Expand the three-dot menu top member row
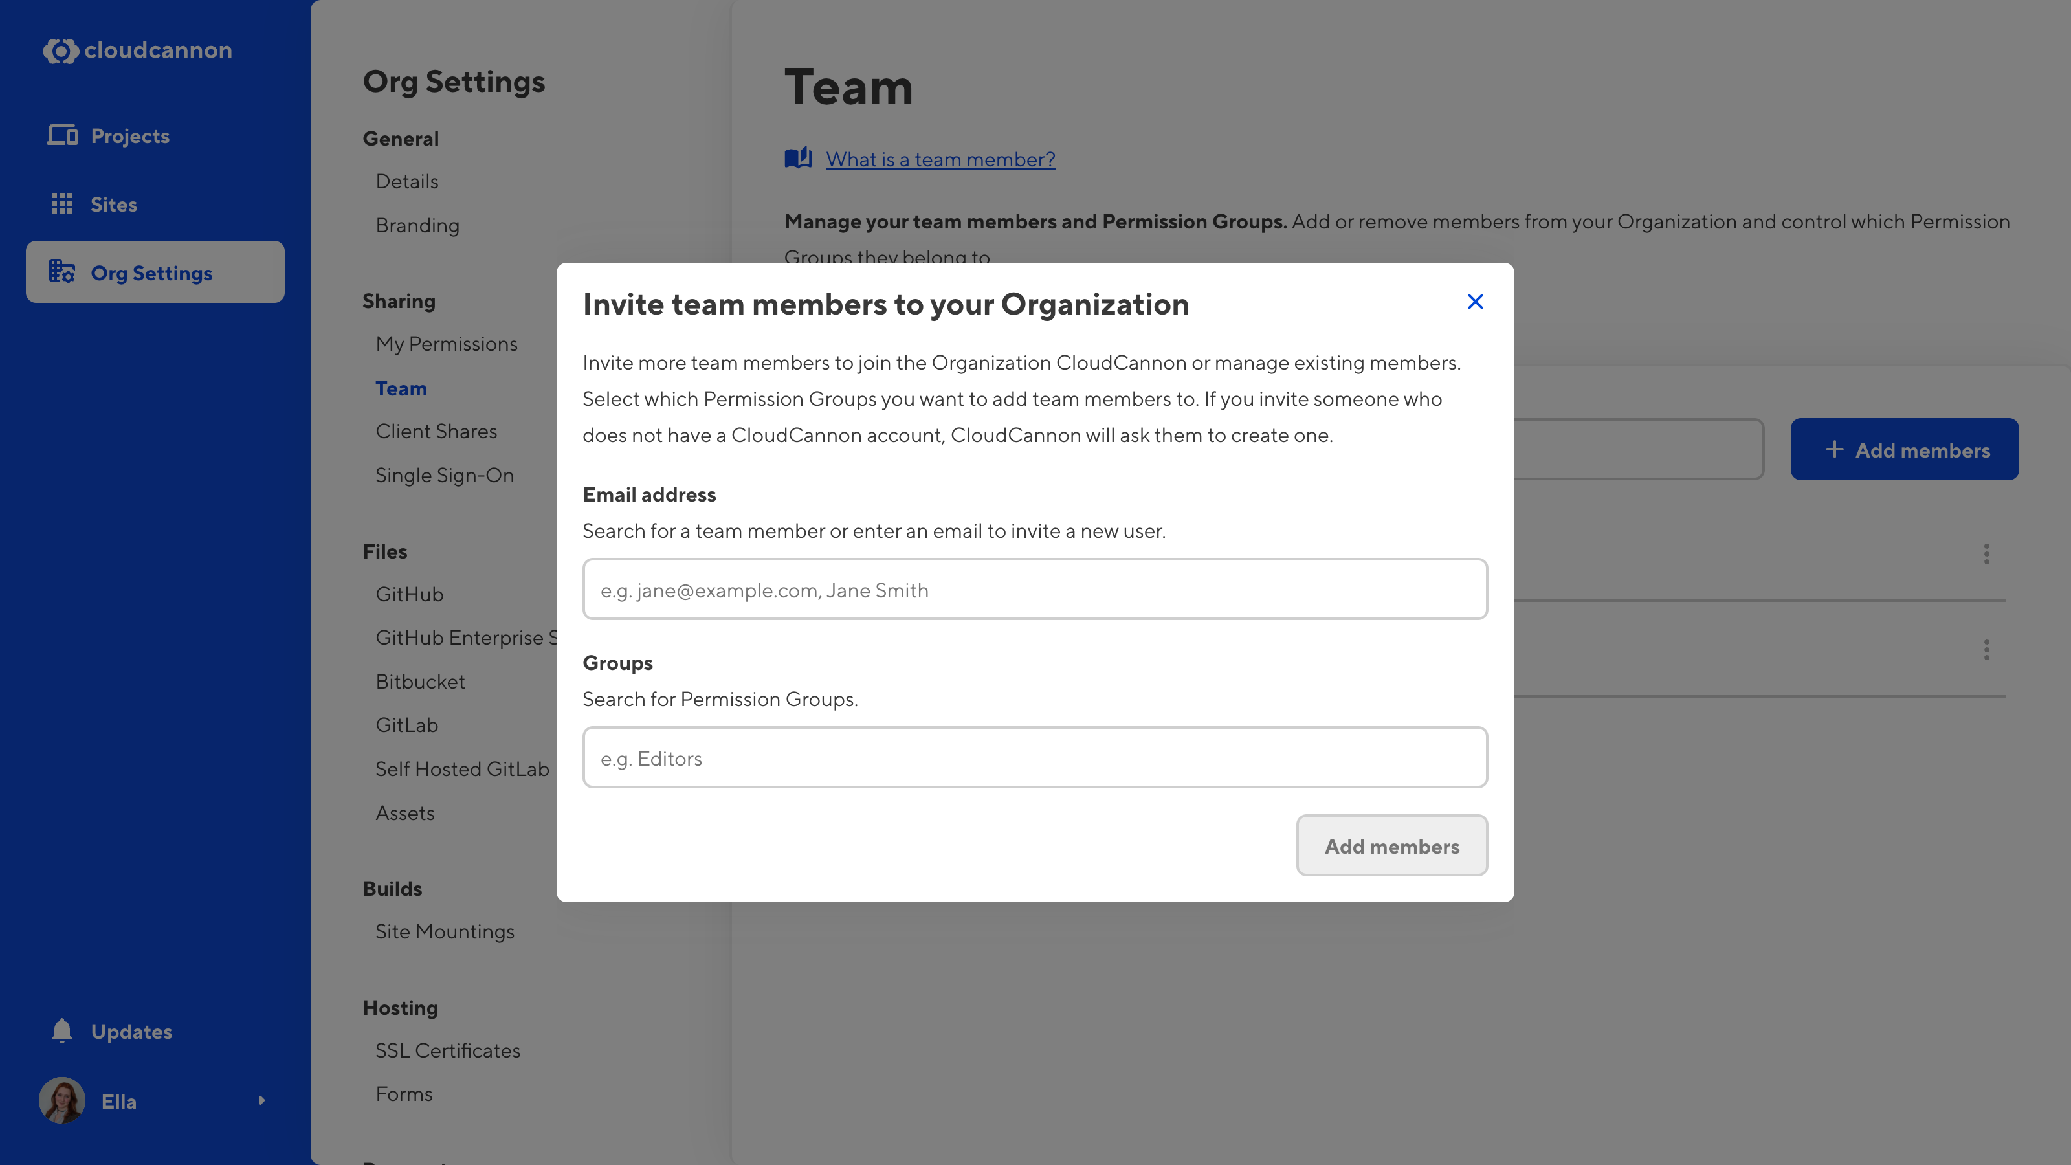Viewport: 2071px width, 1165px height. (x=1987, y=553)
